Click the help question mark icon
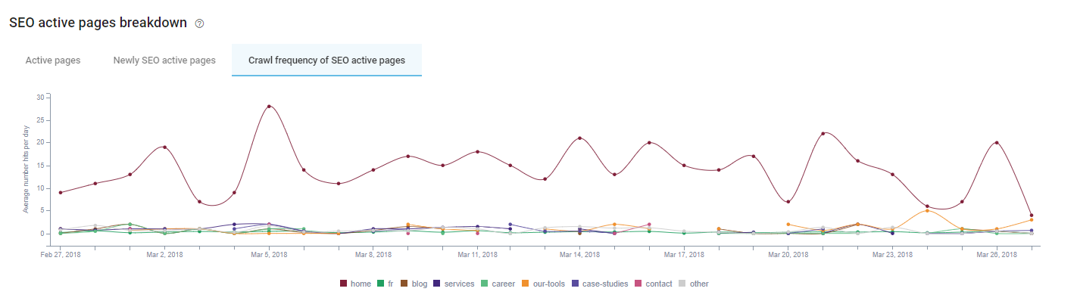Image resolution: width=1077 pixels, height=304 pixels. (200, 23)
